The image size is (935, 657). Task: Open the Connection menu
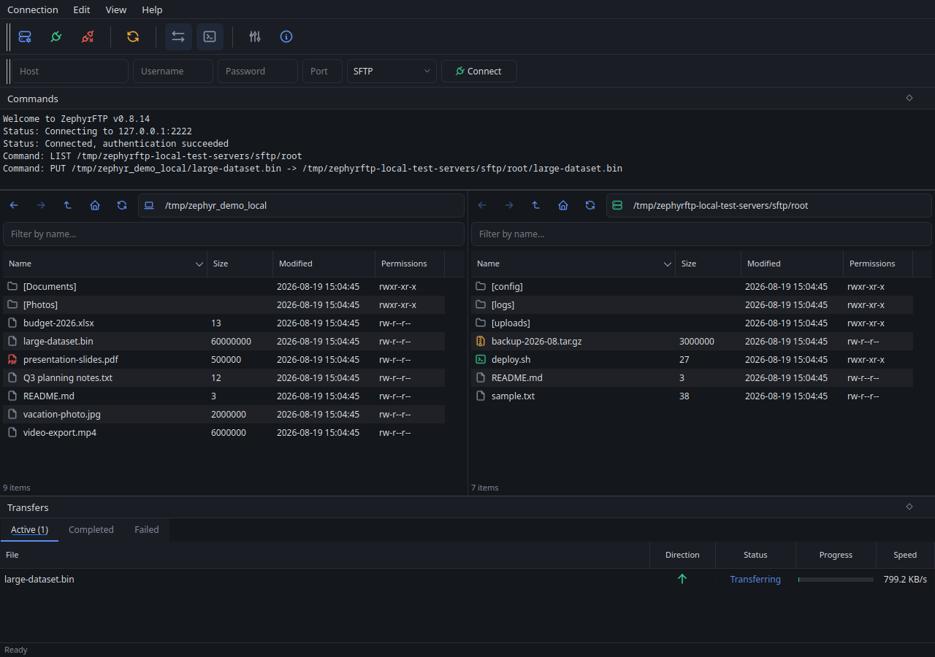33,9
